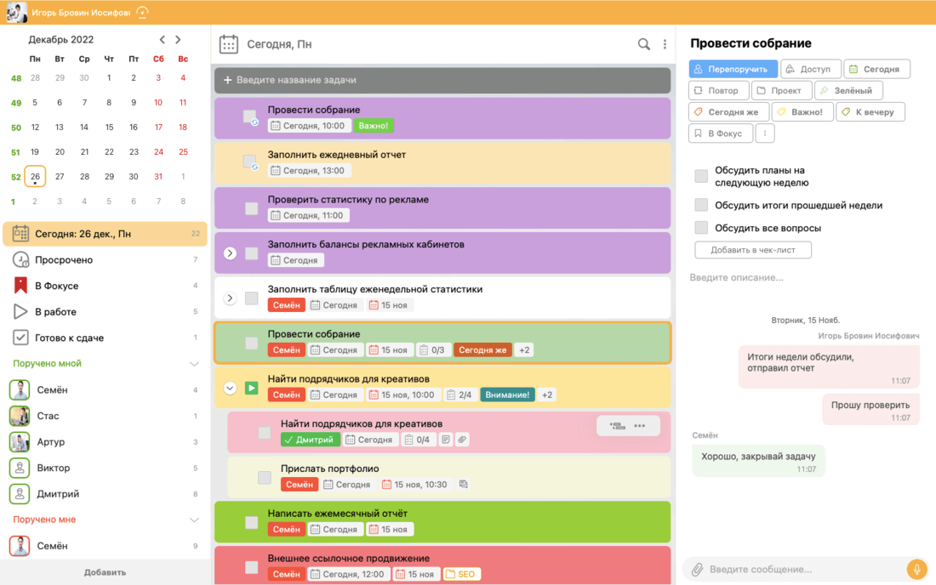
Task: Click Семён avatar under 'Поручено мне'
Action: (x=20, y=546)
